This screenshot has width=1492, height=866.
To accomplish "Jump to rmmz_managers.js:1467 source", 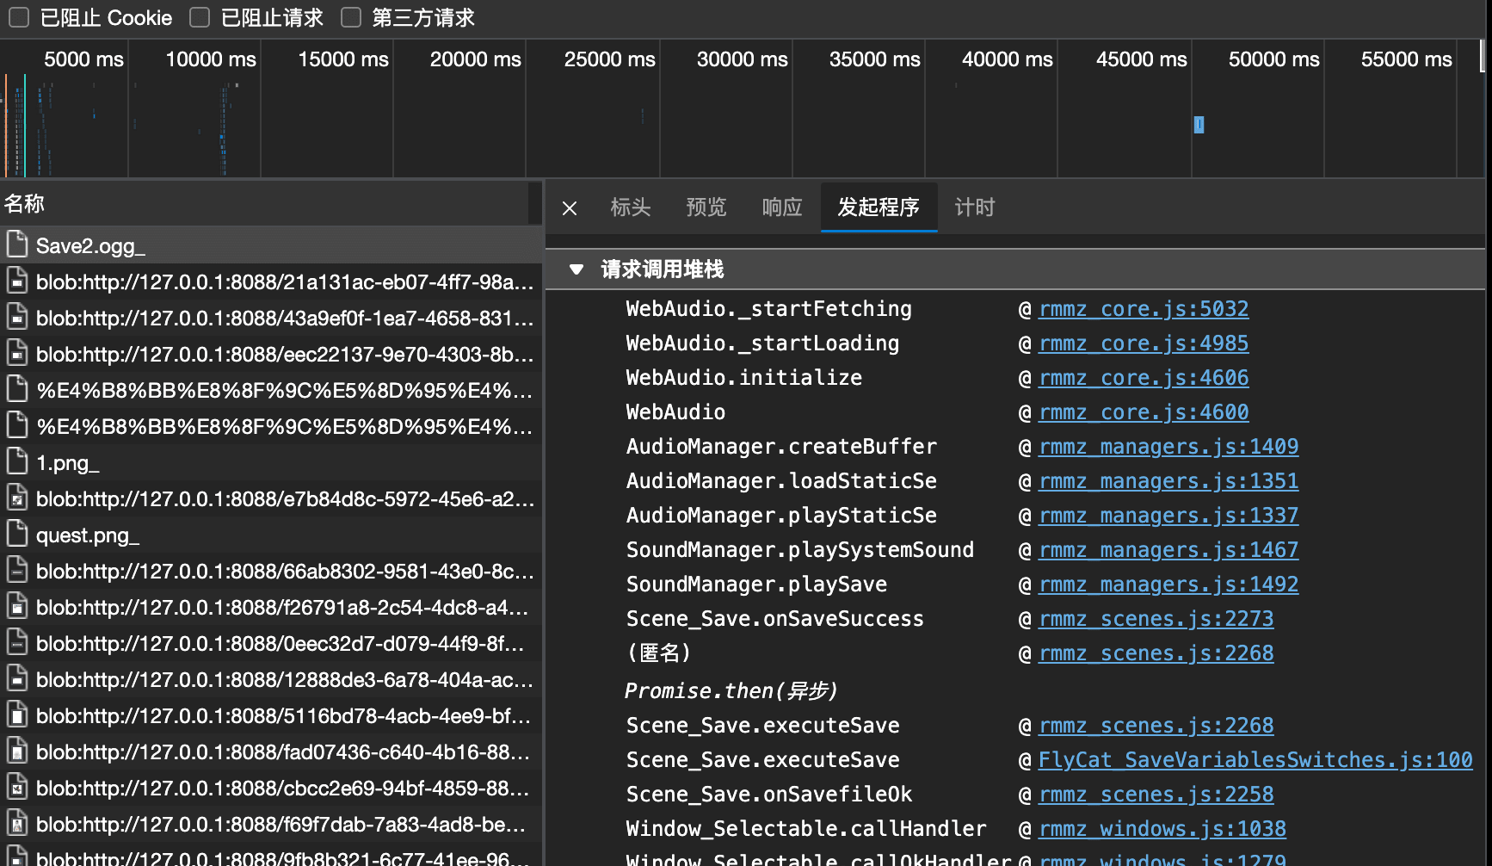I will click(x=1168, y=550).
